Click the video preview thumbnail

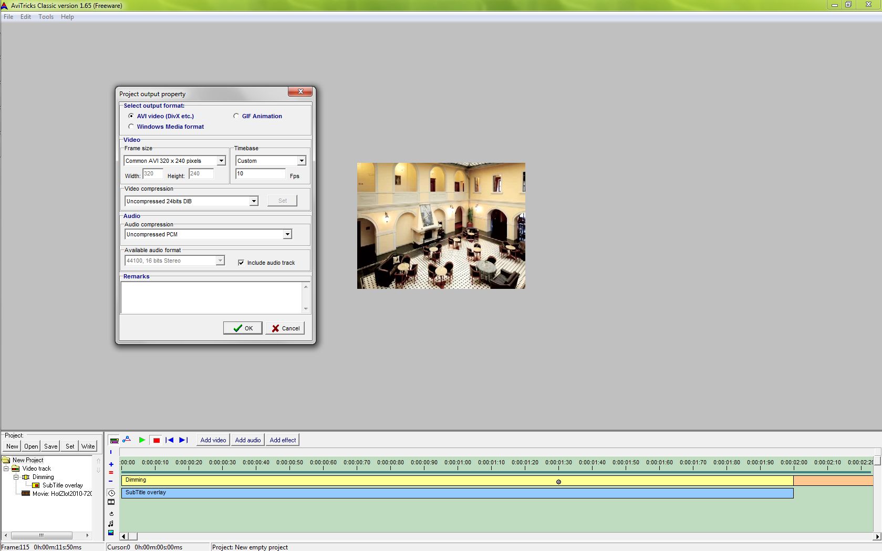coord(441,225)
